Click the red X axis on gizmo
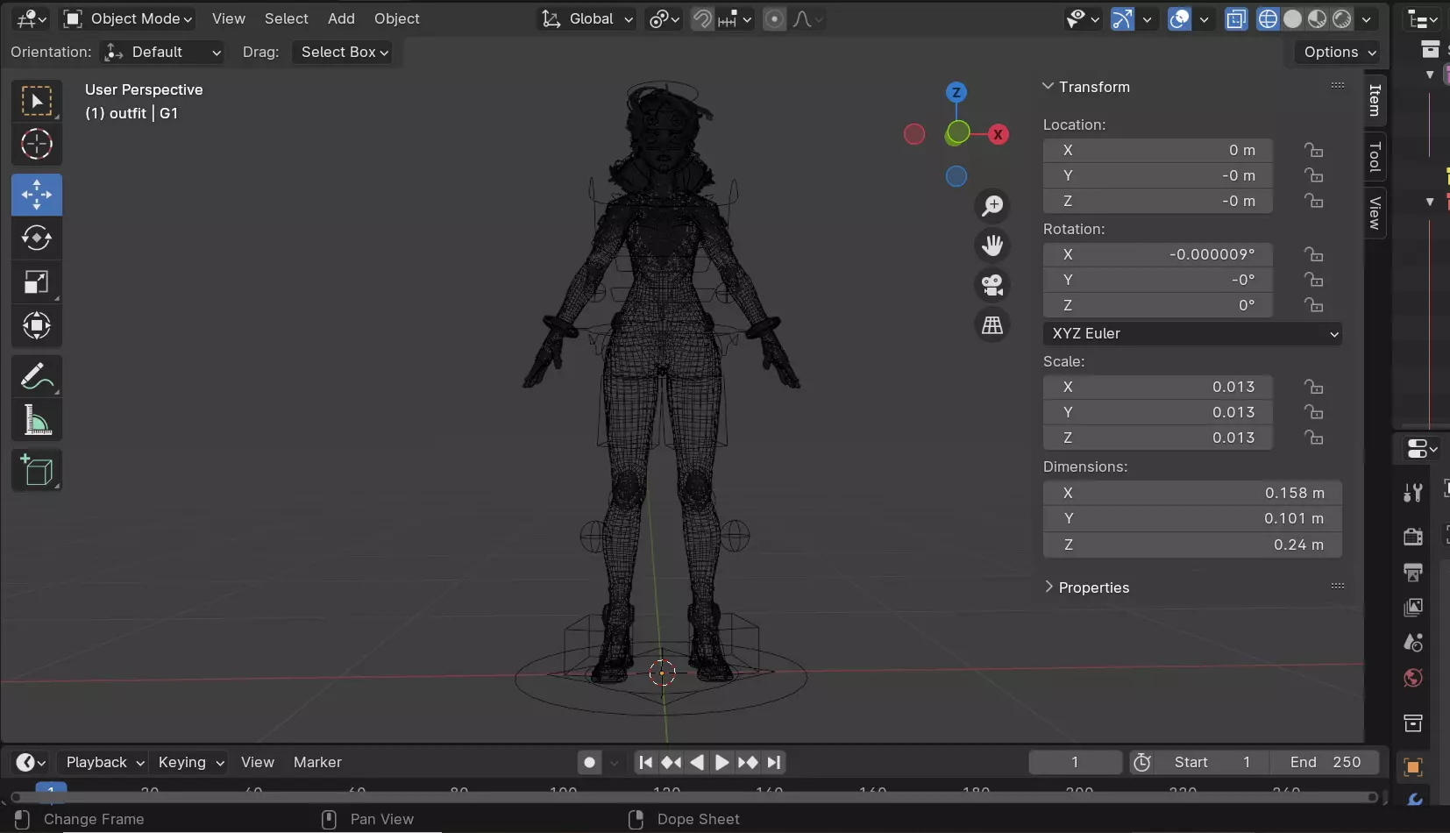The image size is (1450, 833). (998, 134)
